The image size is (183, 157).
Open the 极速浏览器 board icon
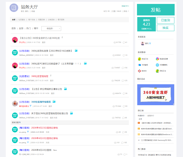pos(157,59)
